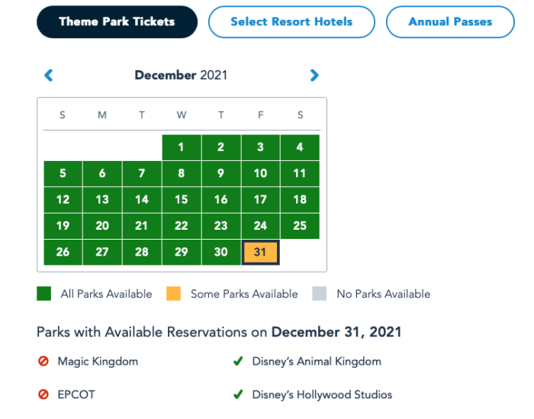The height and width of the screenshot is (419, 534).
Task: Choose December 1 date cell
Action: coord(182,147)
